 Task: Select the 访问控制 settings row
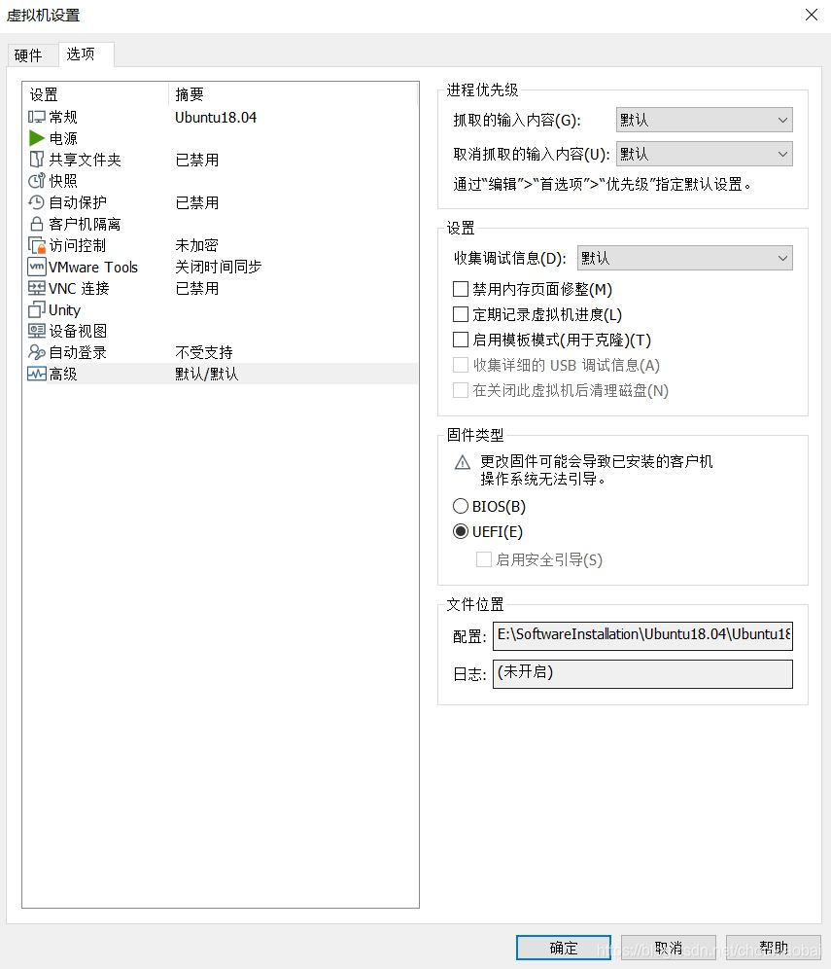(x=221, y=245)
